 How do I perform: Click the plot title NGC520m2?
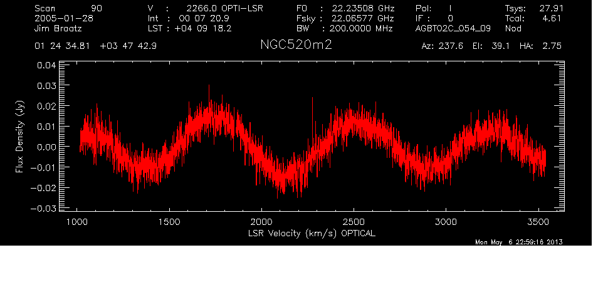(x=296, y=45)
